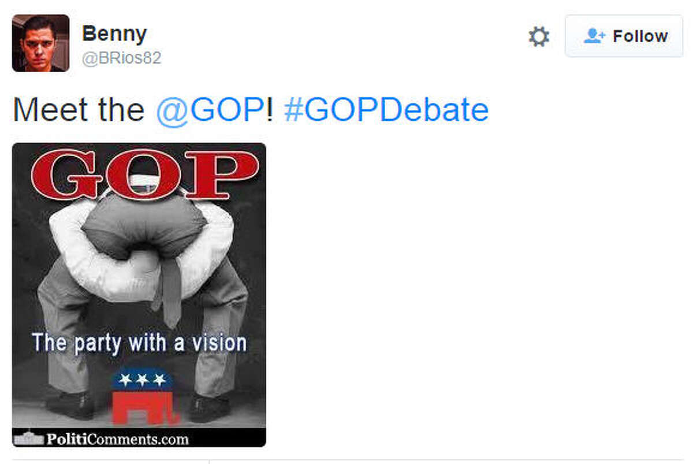Expand the attached tweet image
The image size is (693, 464).
tap(139, 295)
